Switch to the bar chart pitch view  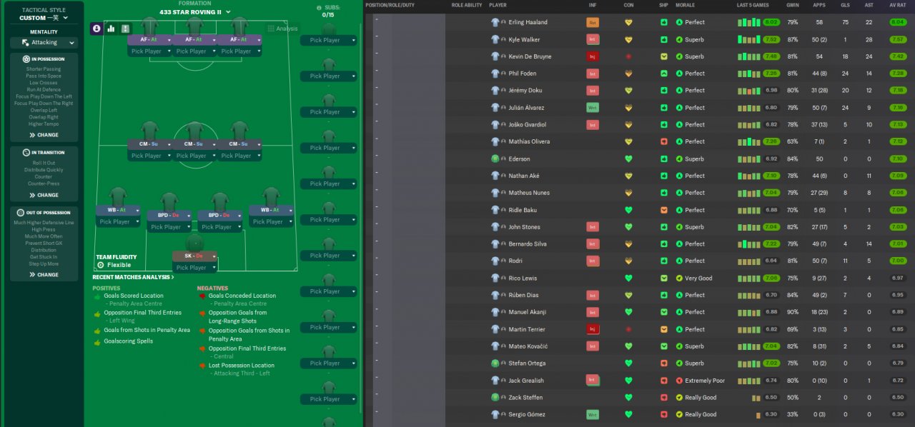pyautogui.click(x=112, y=29)
